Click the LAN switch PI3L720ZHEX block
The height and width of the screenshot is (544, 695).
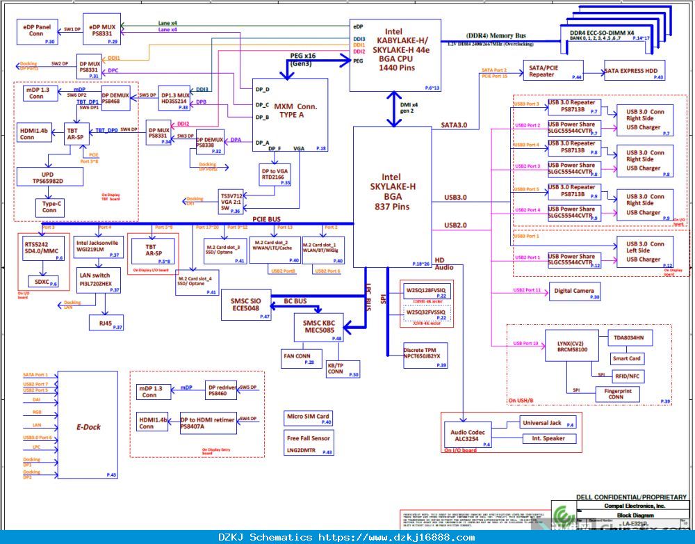(99, 280)
